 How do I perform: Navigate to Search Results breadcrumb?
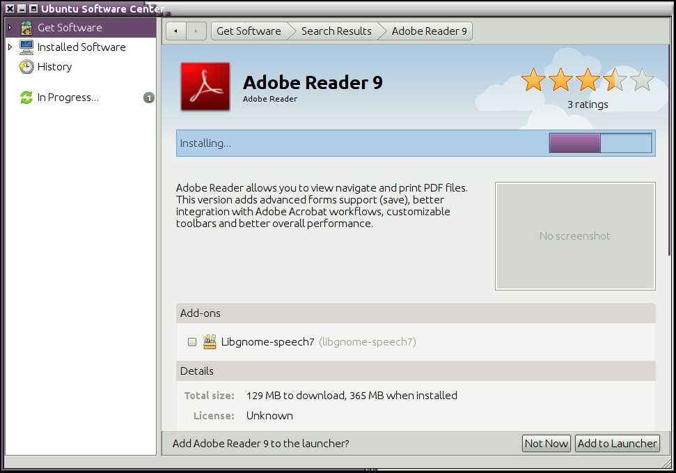(336, 31)
